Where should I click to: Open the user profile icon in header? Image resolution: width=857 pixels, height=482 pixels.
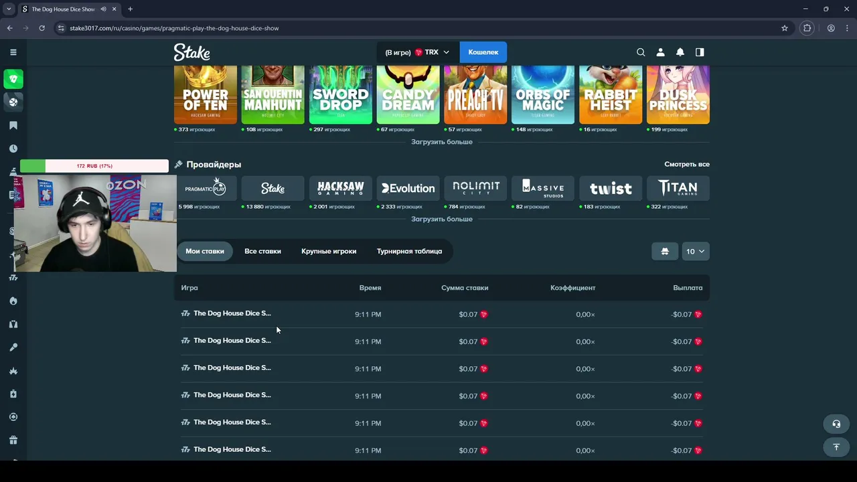pos(660,52)
